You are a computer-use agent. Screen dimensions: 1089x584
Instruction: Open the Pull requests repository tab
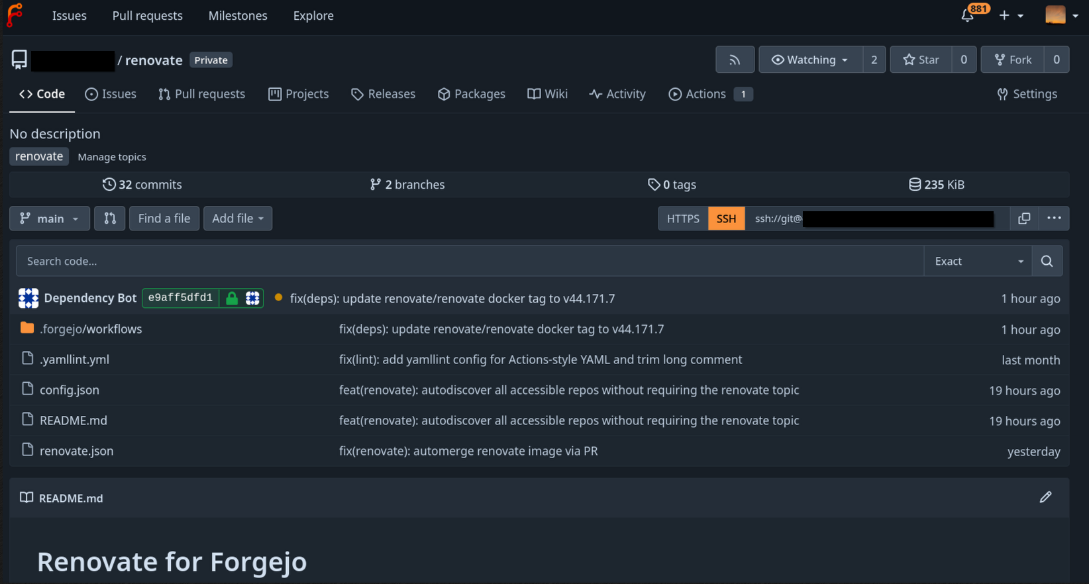(202, 94)
